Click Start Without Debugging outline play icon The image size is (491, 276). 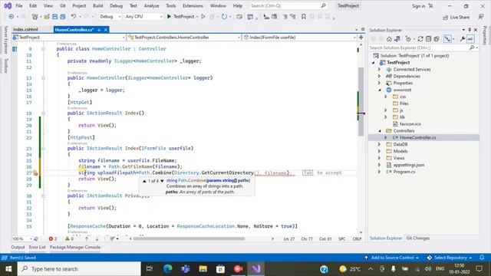[x=203, y=17]
